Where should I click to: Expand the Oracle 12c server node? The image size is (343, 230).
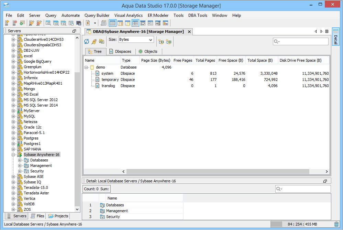[13, 127]
